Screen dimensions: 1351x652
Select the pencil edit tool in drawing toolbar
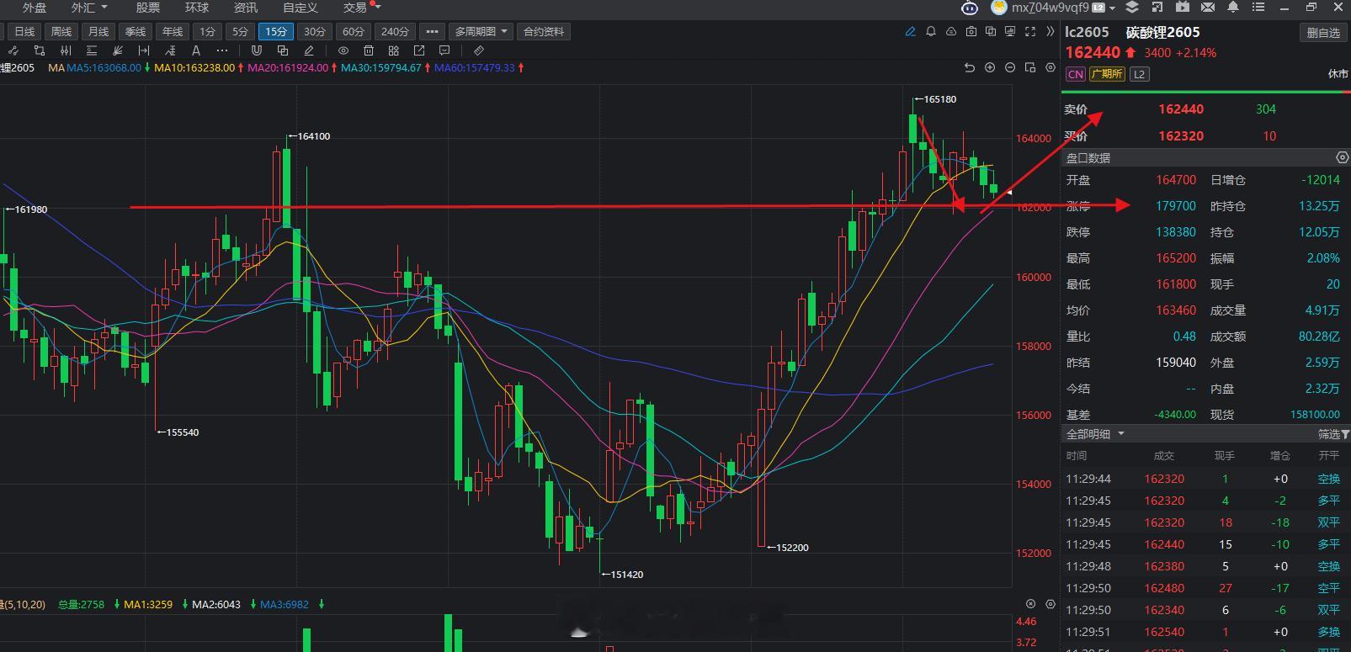309,50
